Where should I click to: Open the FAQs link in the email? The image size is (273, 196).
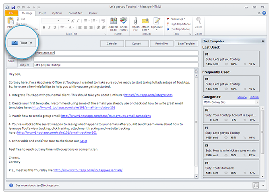coord(83,141)
